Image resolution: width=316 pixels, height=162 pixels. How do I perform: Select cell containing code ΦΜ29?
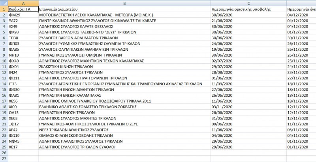click(22, 15)
